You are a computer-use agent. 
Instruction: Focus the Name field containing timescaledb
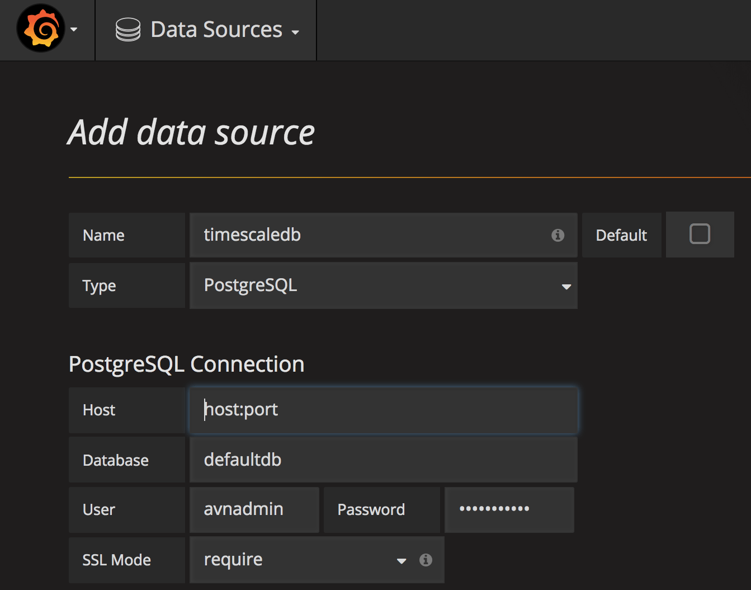369,235
